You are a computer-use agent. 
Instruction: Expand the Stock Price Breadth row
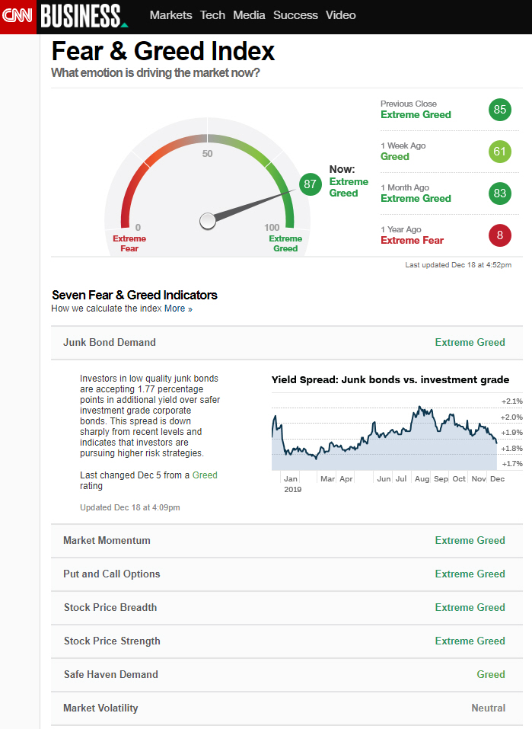tap(287, 608)
